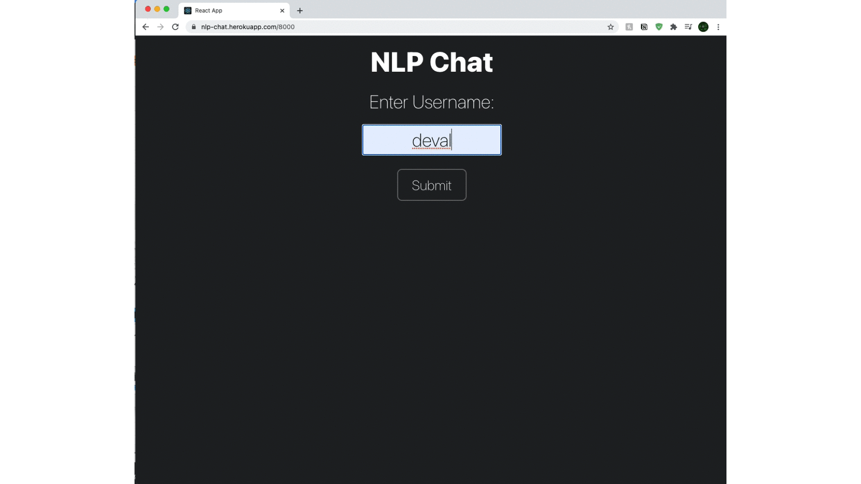Open the AdGuard green shield extension
The image size is (861, 484).
659,27
